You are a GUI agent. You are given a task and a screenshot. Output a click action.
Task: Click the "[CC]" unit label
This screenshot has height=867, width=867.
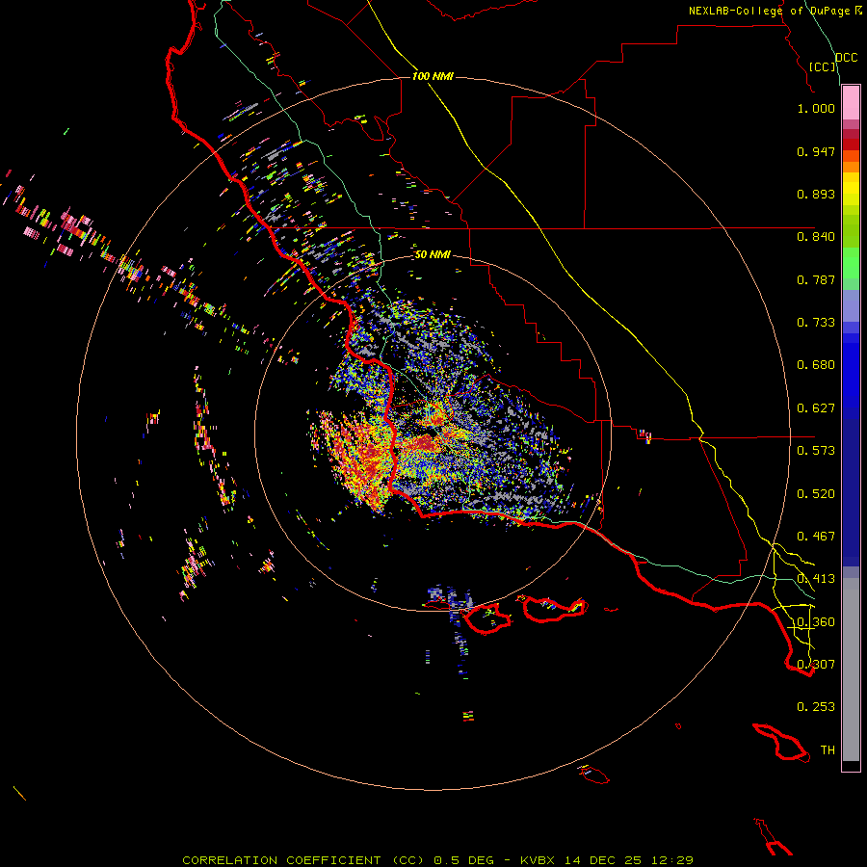point(823,66)
